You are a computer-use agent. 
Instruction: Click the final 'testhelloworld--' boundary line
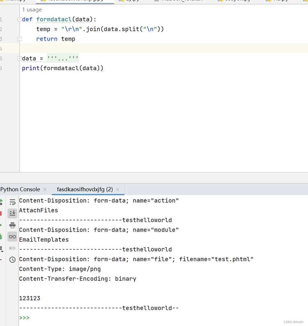coord(99,308)
